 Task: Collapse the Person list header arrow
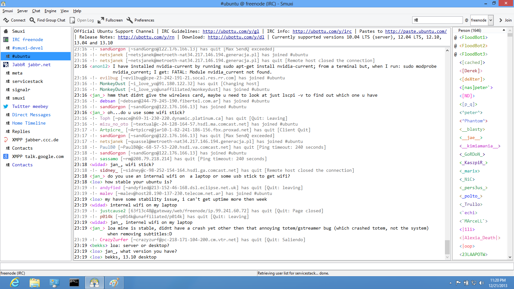[504, 30]
